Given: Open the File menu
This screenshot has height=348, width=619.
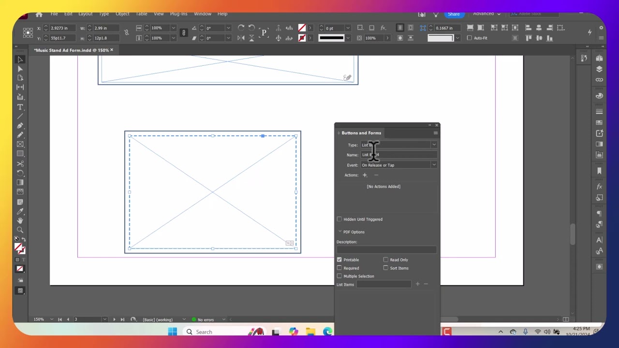Looking at the screenshot, I should (54, 14).
